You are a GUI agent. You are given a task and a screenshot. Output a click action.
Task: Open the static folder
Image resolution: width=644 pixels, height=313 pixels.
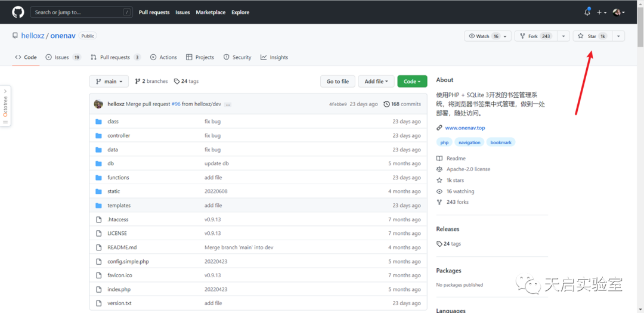point(114,191)
